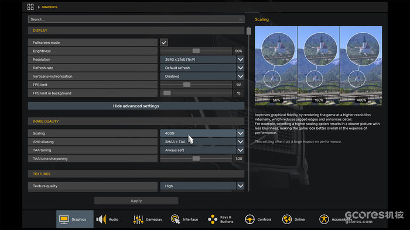Switch to the Audio tab
410x230 pixels.
pos(112,219)
